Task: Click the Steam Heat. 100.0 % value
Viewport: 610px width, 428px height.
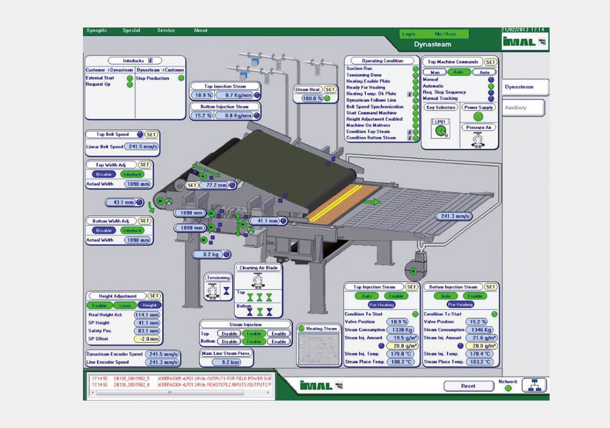Action: (x=313, y=99)
